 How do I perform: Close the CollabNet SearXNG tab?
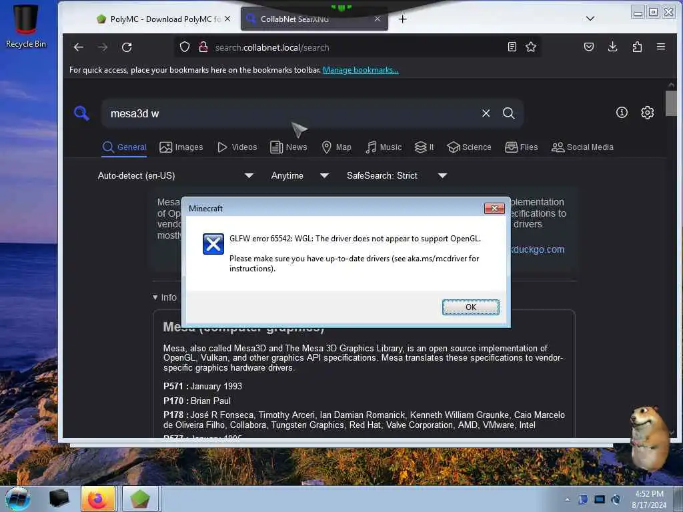tap(378, 19)
